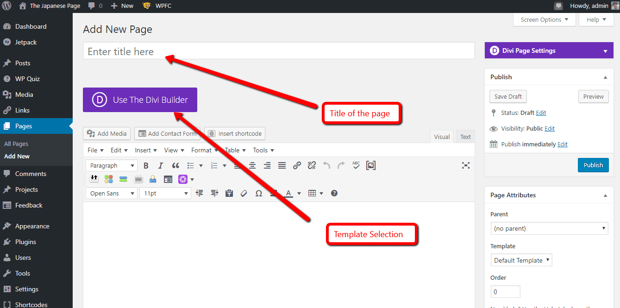Open the Tools menu in editor
The height and width of the screenshot is (308, 620).
point(263,150)
